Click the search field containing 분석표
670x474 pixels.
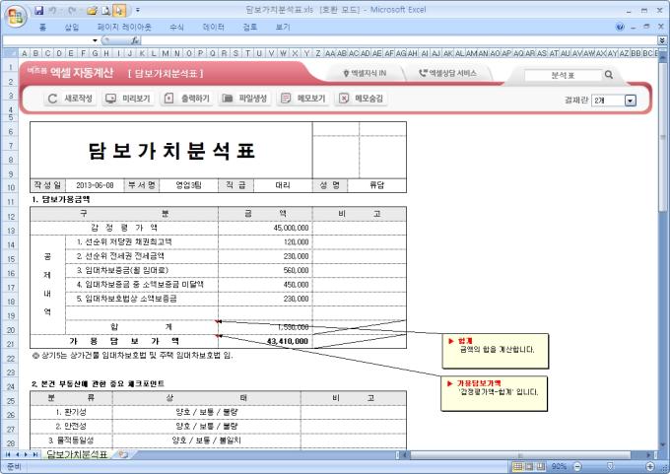click(563, 75)
